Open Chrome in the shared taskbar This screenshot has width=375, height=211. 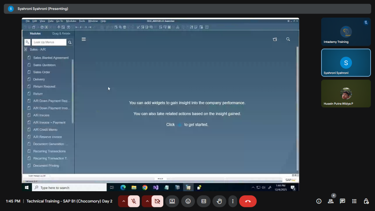pos(145,188)
